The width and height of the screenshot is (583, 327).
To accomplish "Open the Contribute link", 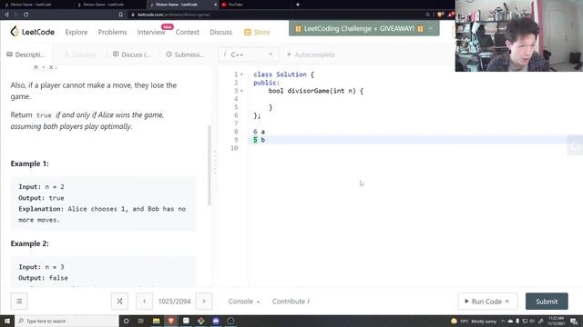I will click(x=291, y=302).
